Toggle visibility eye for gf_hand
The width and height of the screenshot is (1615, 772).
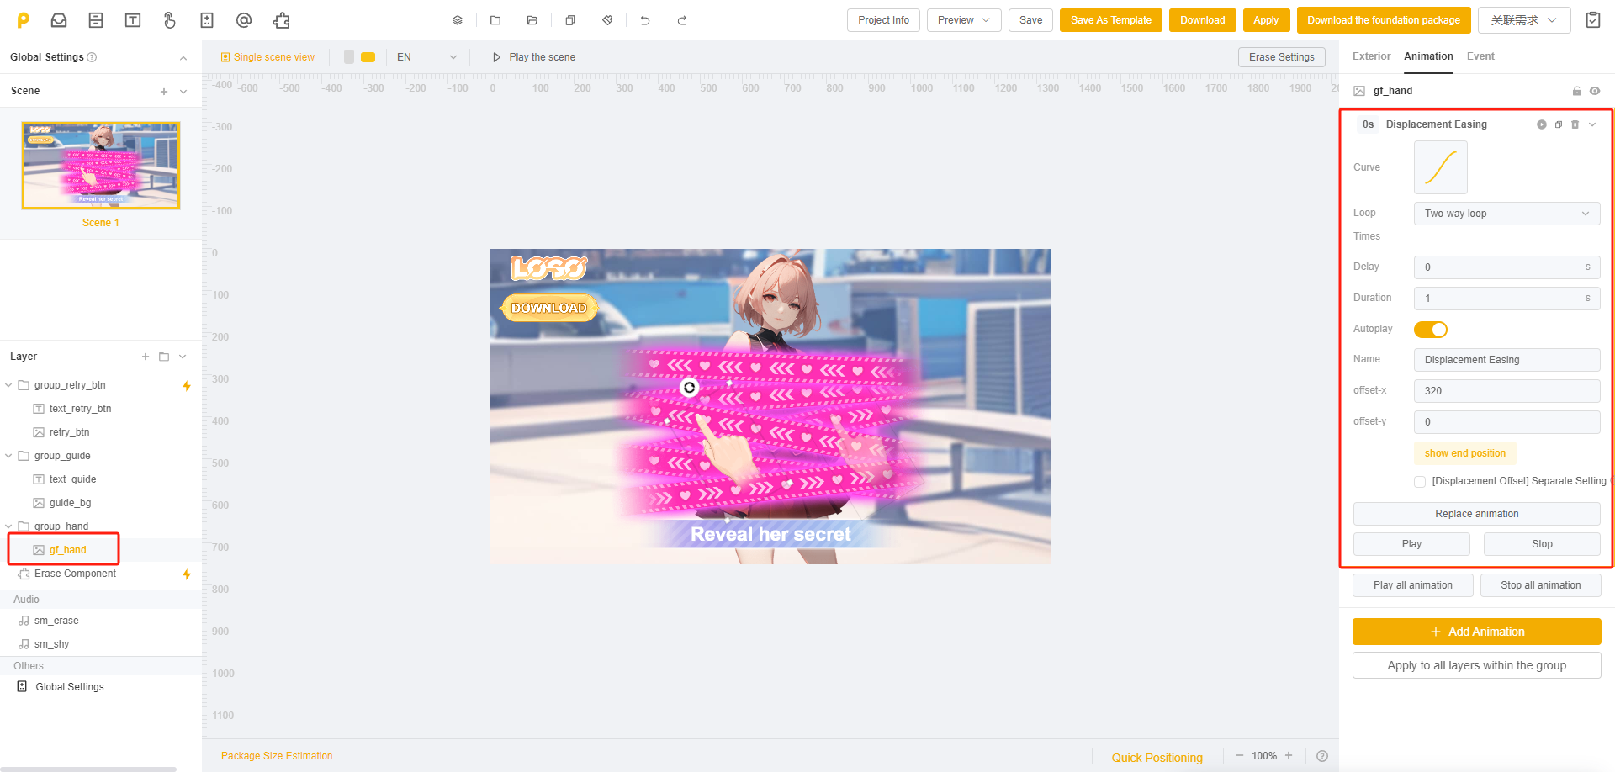[x=1595, y=91]
